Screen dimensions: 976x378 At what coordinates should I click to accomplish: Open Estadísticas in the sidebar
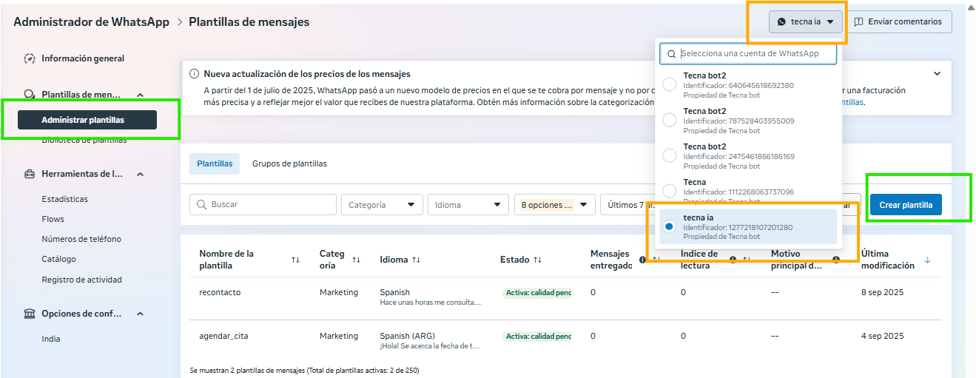pyautogui.click(x=64, y=199)
